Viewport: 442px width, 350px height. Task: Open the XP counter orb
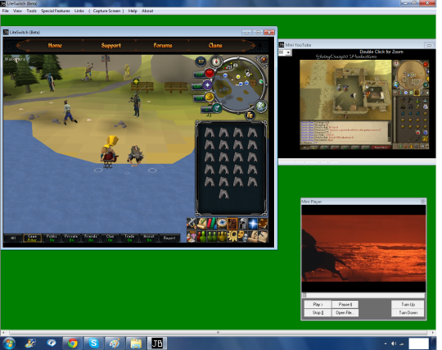pyautogui.click(x=201, y=61)
